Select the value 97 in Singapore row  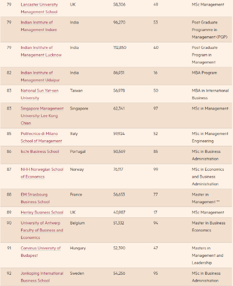(x=156, y=109)
